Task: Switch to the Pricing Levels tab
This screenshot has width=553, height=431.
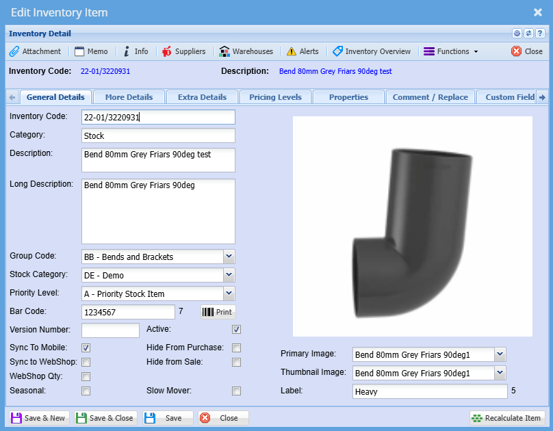Action: pyautogui.click(x=276, y=97)
